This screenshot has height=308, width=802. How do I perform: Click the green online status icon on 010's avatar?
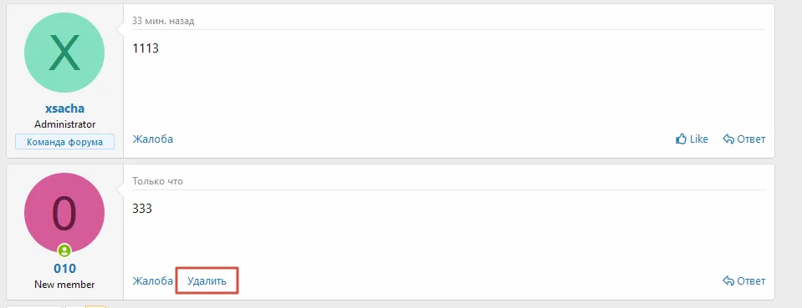64,250
